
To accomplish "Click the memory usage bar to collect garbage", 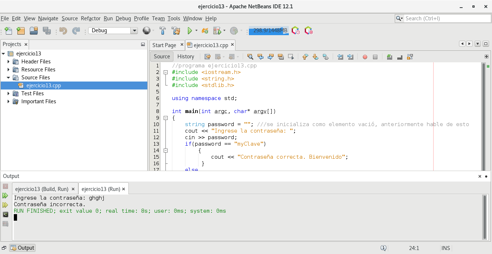I will [x=268, y=31].
